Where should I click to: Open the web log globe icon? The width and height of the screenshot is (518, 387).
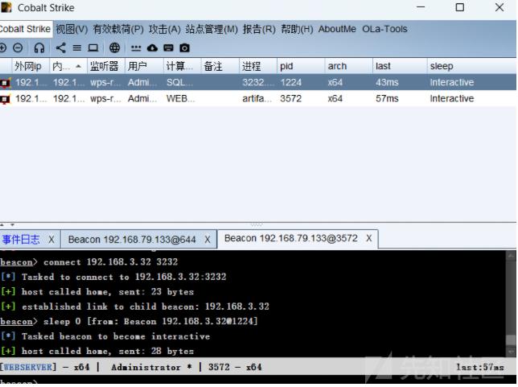pyautogui.click(x=115, y=48)
